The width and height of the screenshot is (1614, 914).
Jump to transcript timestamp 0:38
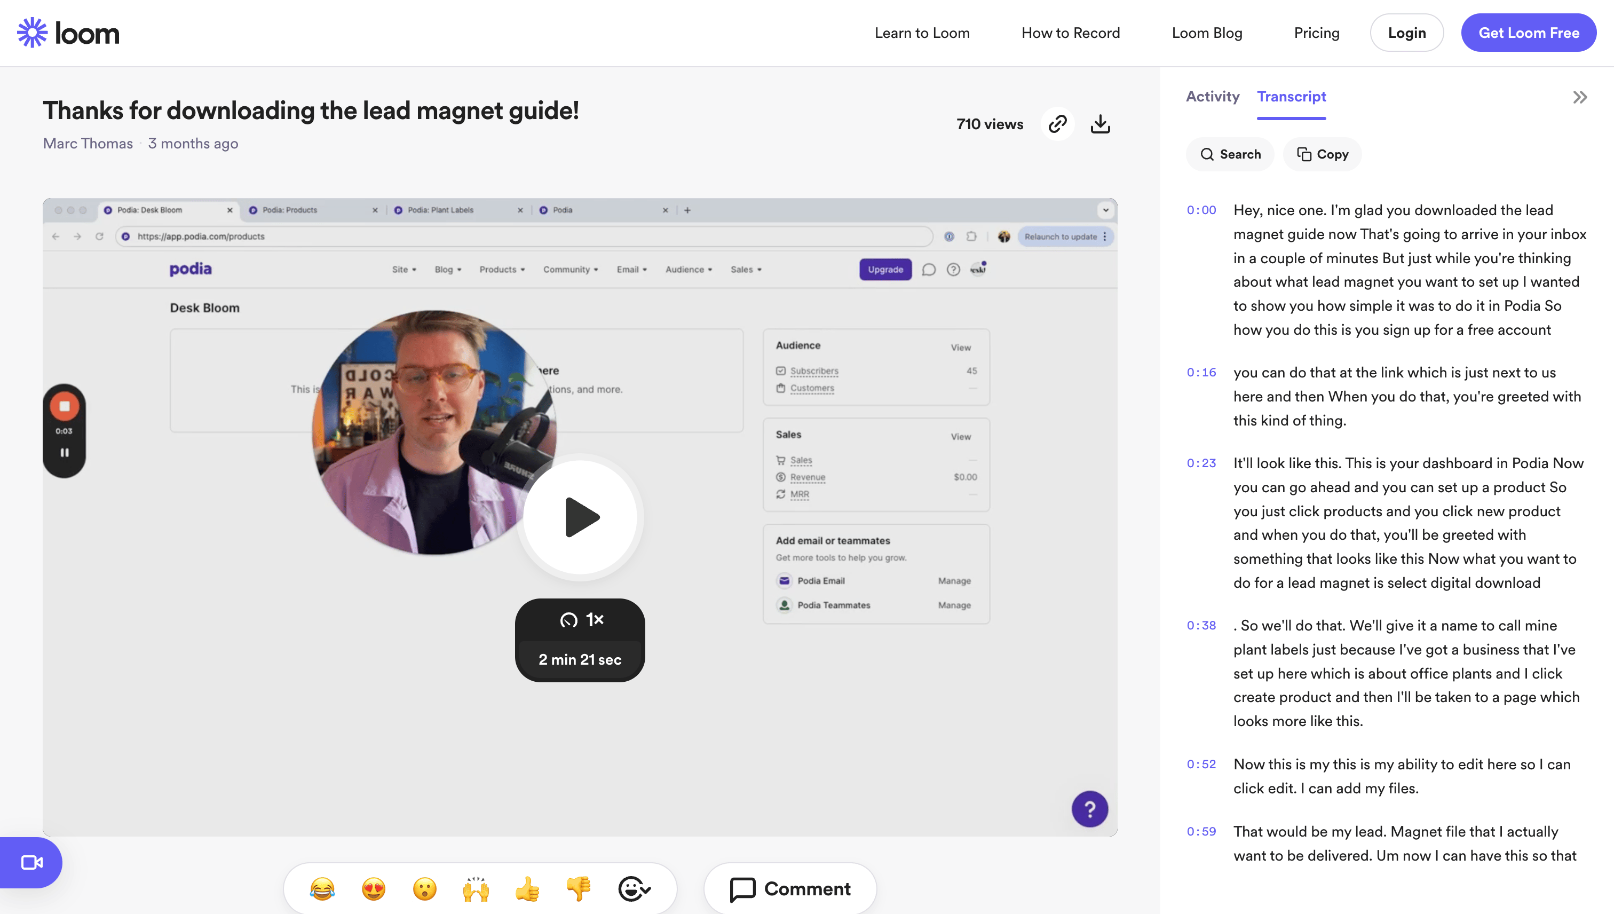1201,625
